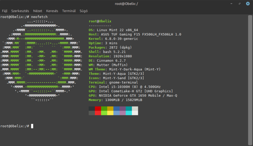Click the light blue color block
This screenshot has height=146, width=253.
pyautogui.click(x=116, y=113)
